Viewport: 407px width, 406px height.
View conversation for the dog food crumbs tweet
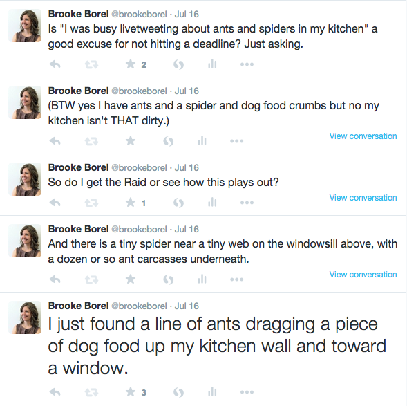(363, 136)
